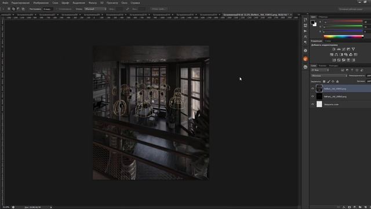Viewport: 371px width, 209px height.
Task: Open the History panel icon in collapsed dock
Action: 305,20
